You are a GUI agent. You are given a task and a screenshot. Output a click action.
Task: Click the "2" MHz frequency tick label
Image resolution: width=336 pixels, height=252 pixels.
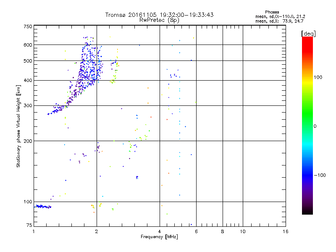click(x=97, y=231)
